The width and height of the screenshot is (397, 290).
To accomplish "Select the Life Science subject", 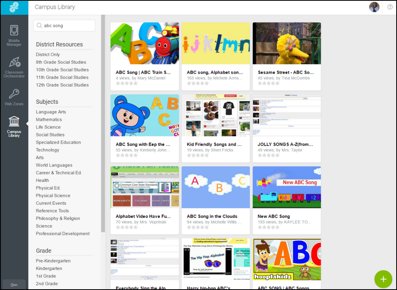I will 48,127.
